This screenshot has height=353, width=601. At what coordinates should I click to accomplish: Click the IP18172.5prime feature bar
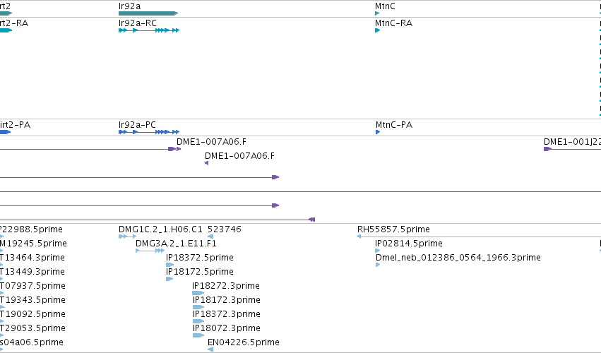169,279
